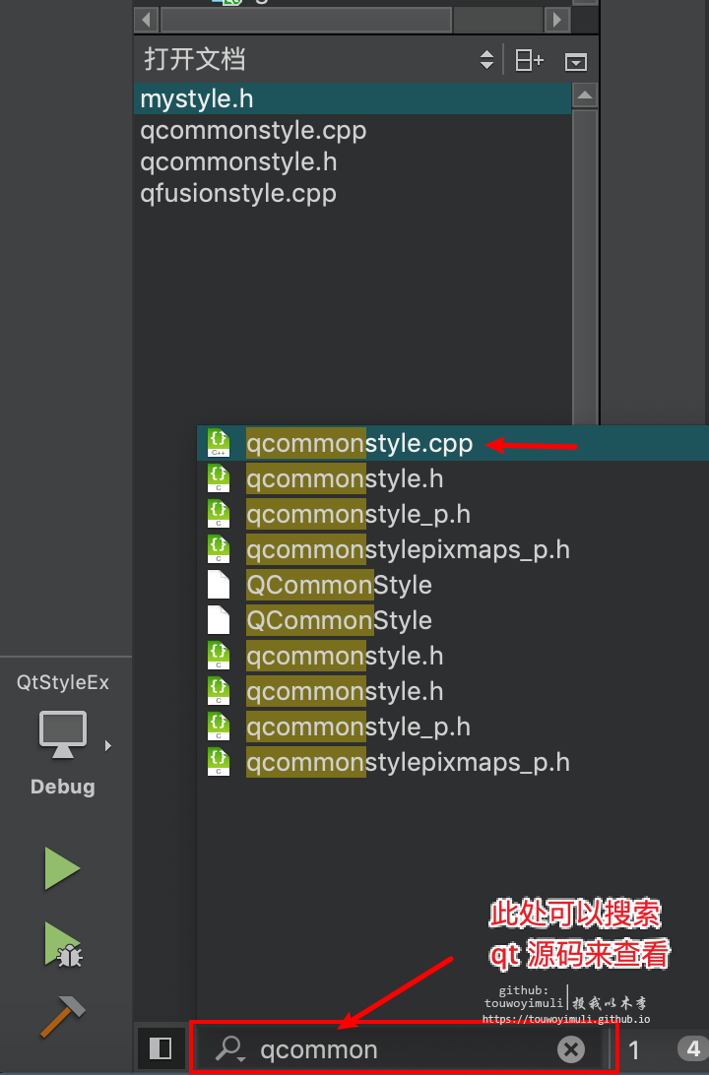Image resolution: width=709 pixels, height=1075 pixels.
Task: Click the Debug build mode label
Action: [62, 787]
